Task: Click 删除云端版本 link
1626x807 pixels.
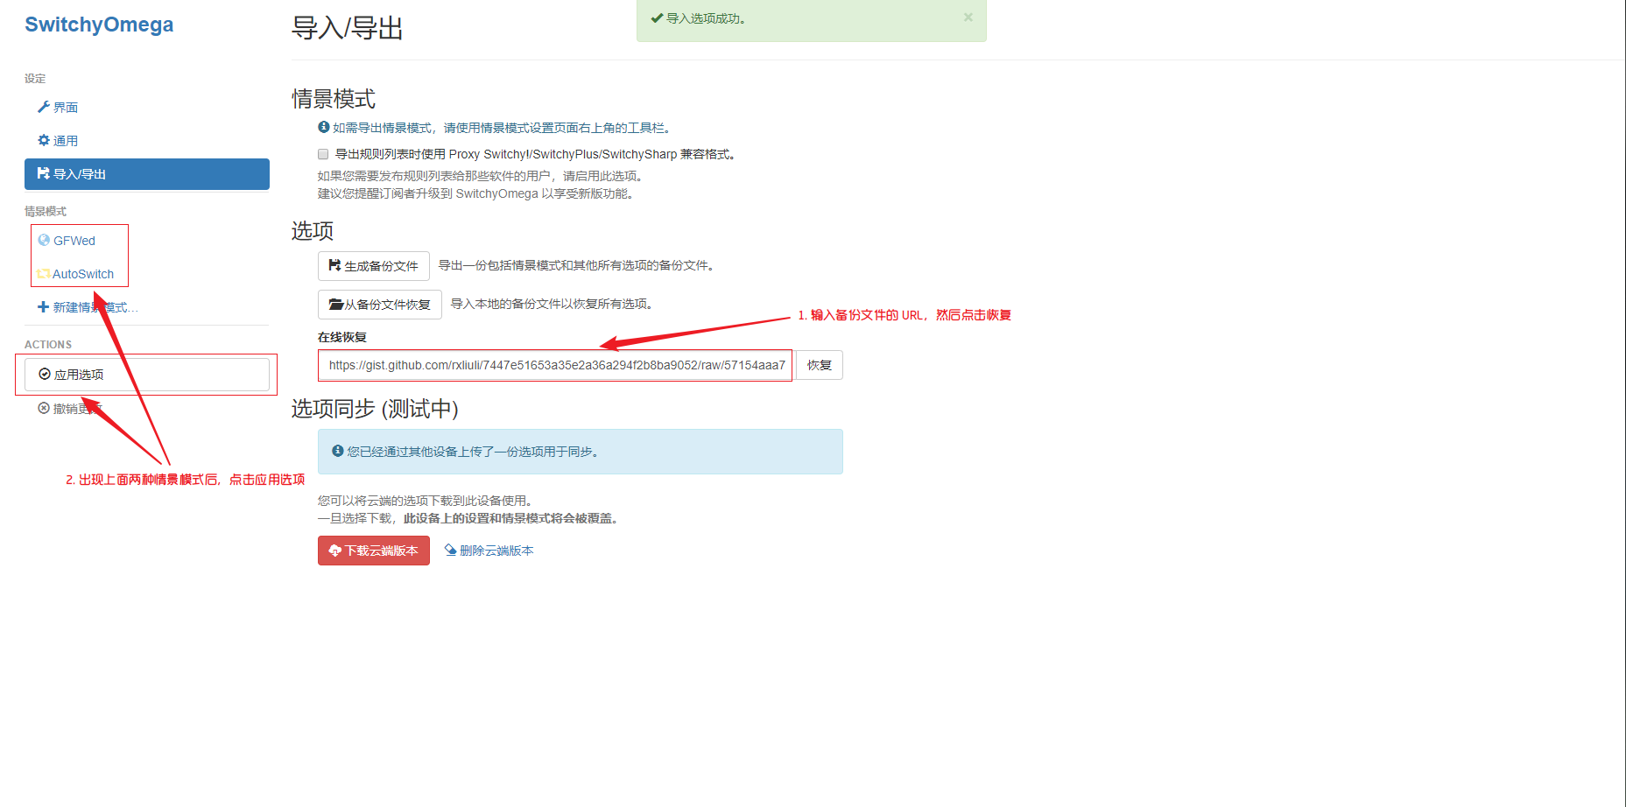Action: [x=489, y=551]
